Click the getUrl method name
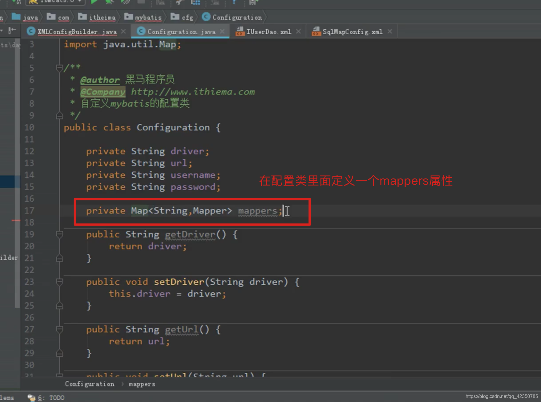 click(x=182, y=329)
